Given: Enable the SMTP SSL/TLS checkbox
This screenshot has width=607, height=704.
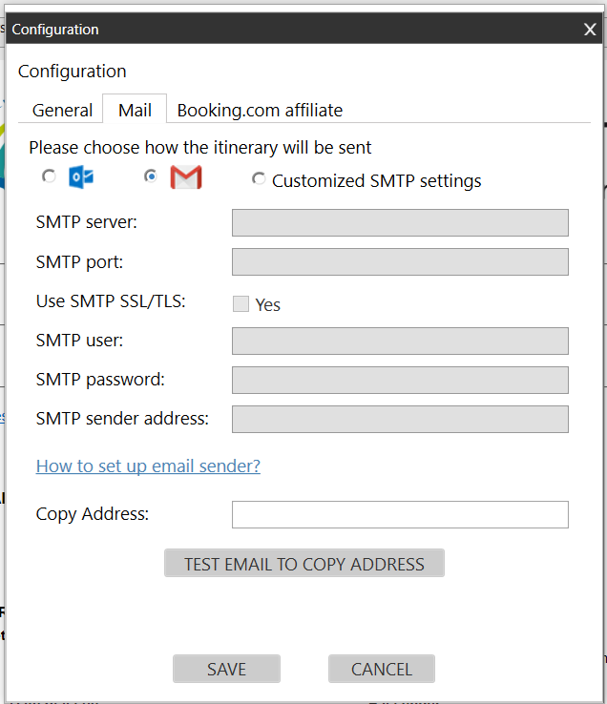Looking at the screenshot, I should click(241, 304).
